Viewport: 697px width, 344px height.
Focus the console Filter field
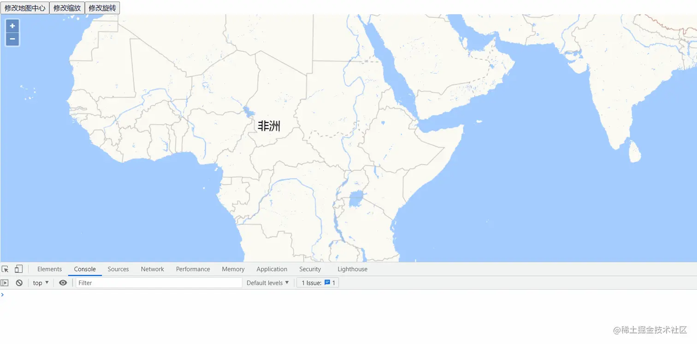pyautogui.click(x=159, y=283)
